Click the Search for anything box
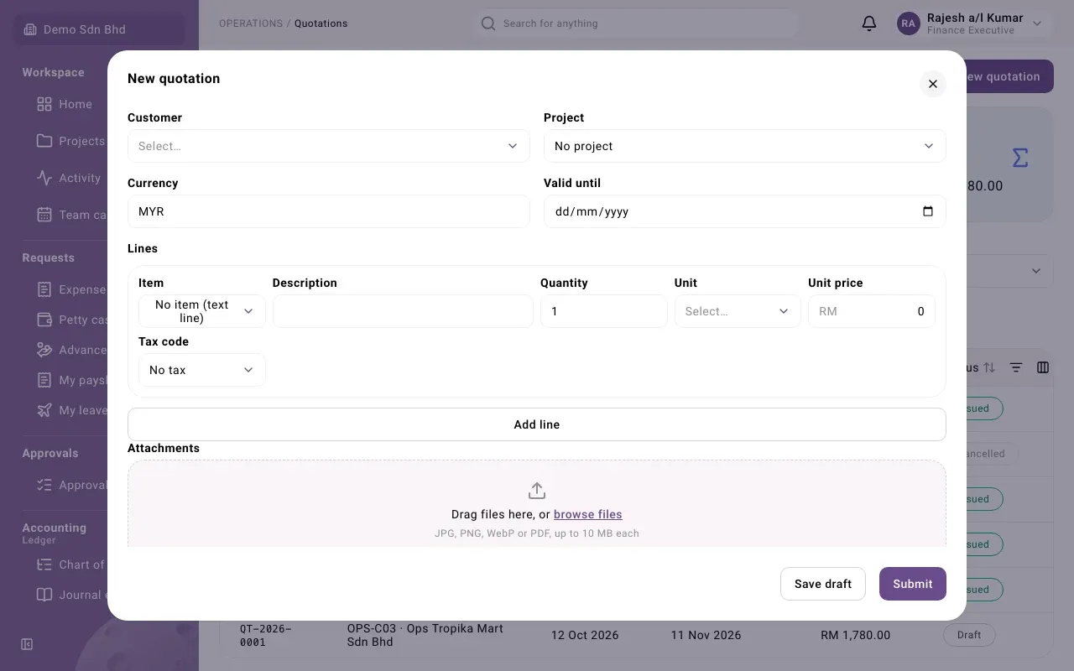 (635, 23)
